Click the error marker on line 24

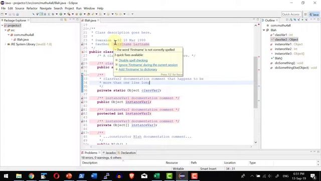(x=82, y=44)
